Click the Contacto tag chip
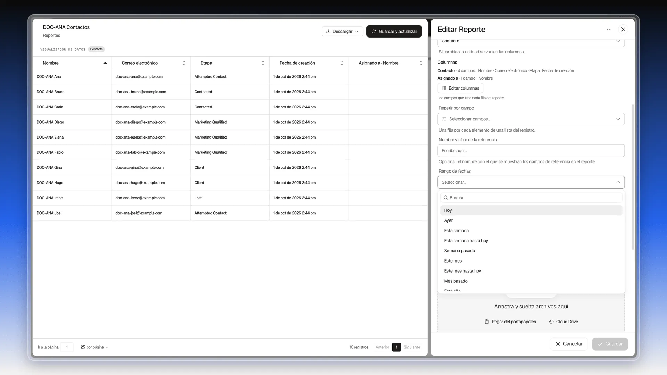This screenshot has height=375, width=667. [96, 49]
